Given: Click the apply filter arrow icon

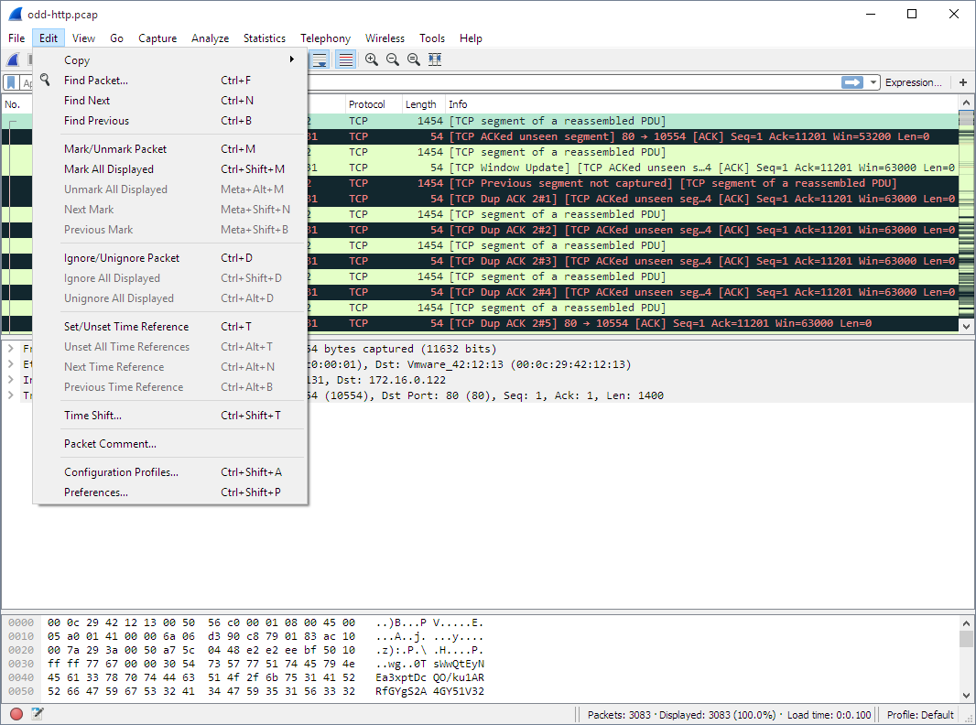Looking at the screenshot, I should [852, 82].
